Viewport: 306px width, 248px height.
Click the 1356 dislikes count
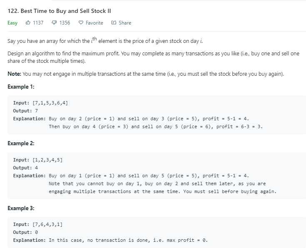[65, 23]
